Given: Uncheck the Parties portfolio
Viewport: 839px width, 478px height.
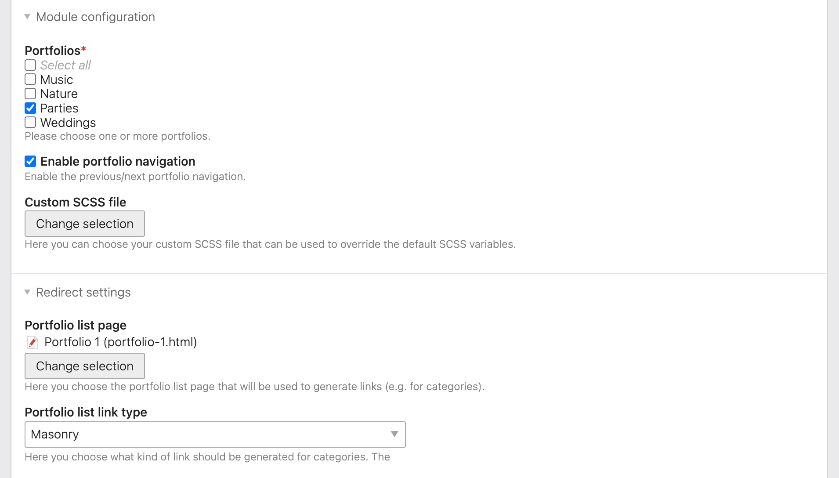Looking at the screenshot, I should pyautogui.click(x=30, y=108).
